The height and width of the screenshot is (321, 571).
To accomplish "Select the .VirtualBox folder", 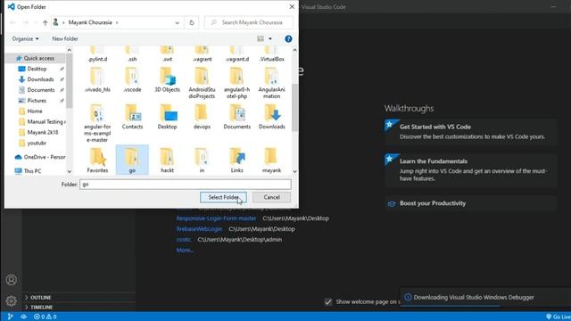I will pos(271,53).
